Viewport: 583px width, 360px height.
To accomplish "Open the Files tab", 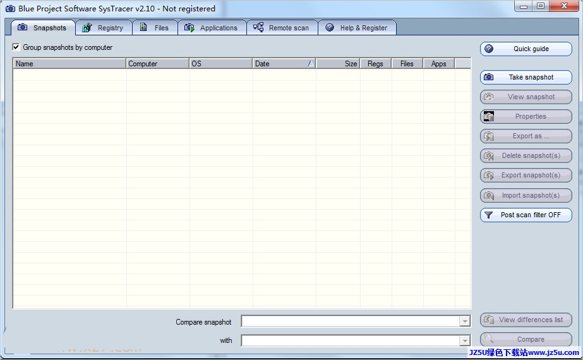I will pos(155,28).
